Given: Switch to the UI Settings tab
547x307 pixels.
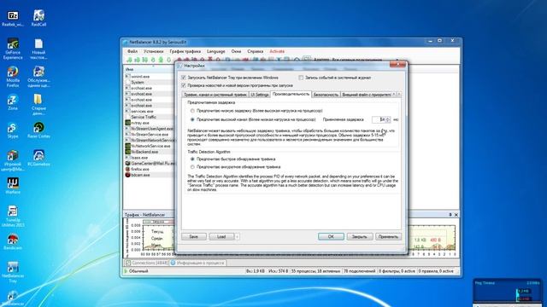Looking at the screenshot, I should pos(260,95).
